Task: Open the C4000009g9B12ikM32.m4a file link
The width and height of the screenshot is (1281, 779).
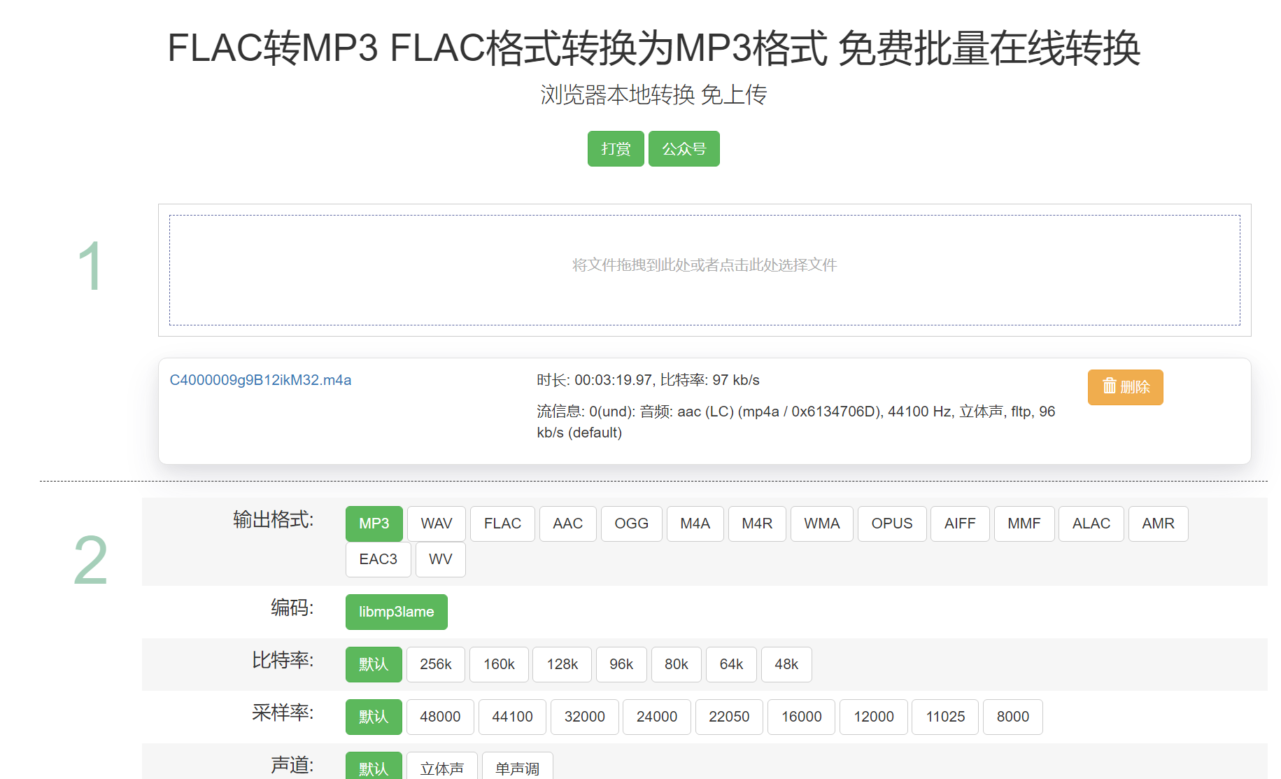Action: click(261, 379)
